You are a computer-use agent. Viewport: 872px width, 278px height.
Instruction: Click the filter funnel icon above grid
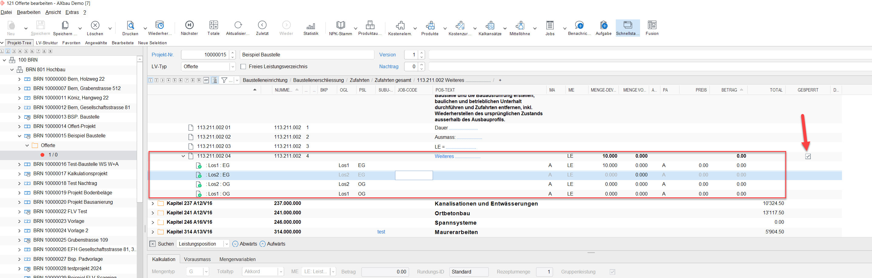[224, 80]
